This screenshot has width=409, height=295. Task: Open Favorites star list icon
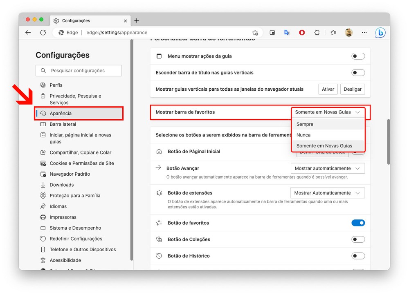click(x=333, y=33)
